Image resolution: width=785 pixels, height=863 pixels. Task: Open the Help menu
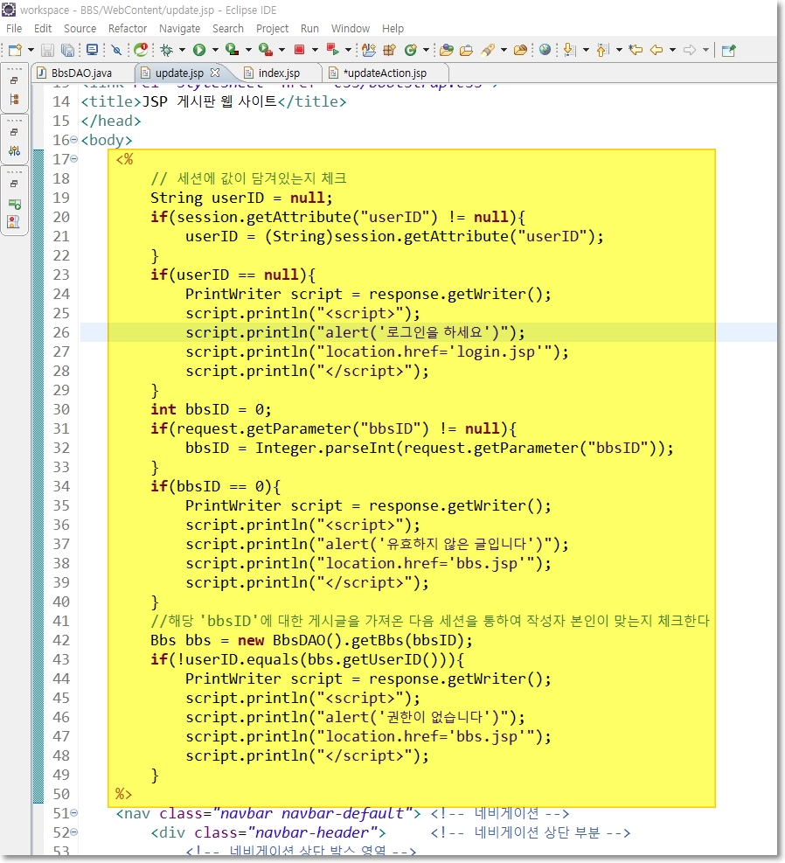tap(392, 29)
